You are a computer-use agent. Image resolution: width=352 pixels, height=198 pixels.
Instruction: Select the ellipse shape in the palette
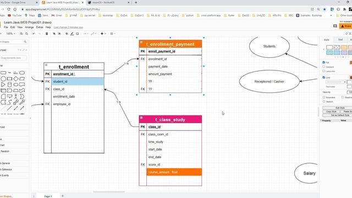coord(22,73)
